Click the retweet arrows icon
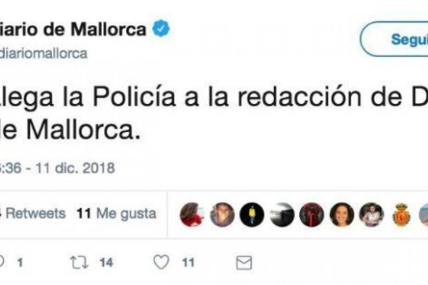This screenshot has height=285, width=428. point(79,263)
